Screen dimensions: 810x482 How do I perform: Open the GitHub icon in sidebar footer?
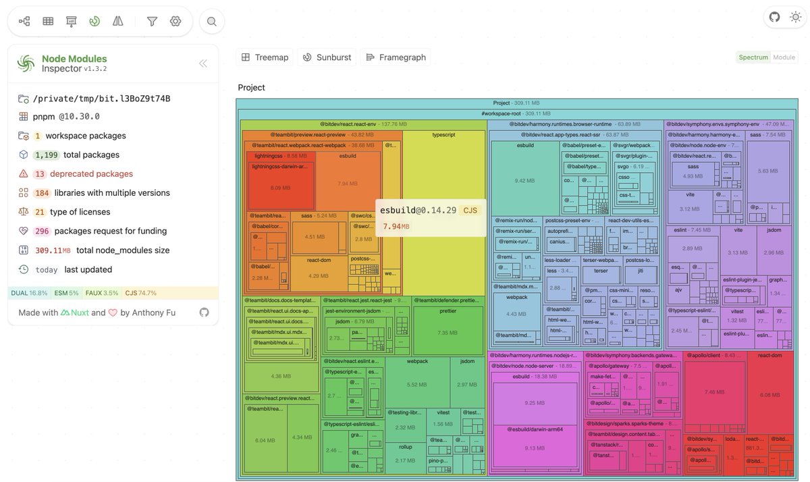click(204, 313)
